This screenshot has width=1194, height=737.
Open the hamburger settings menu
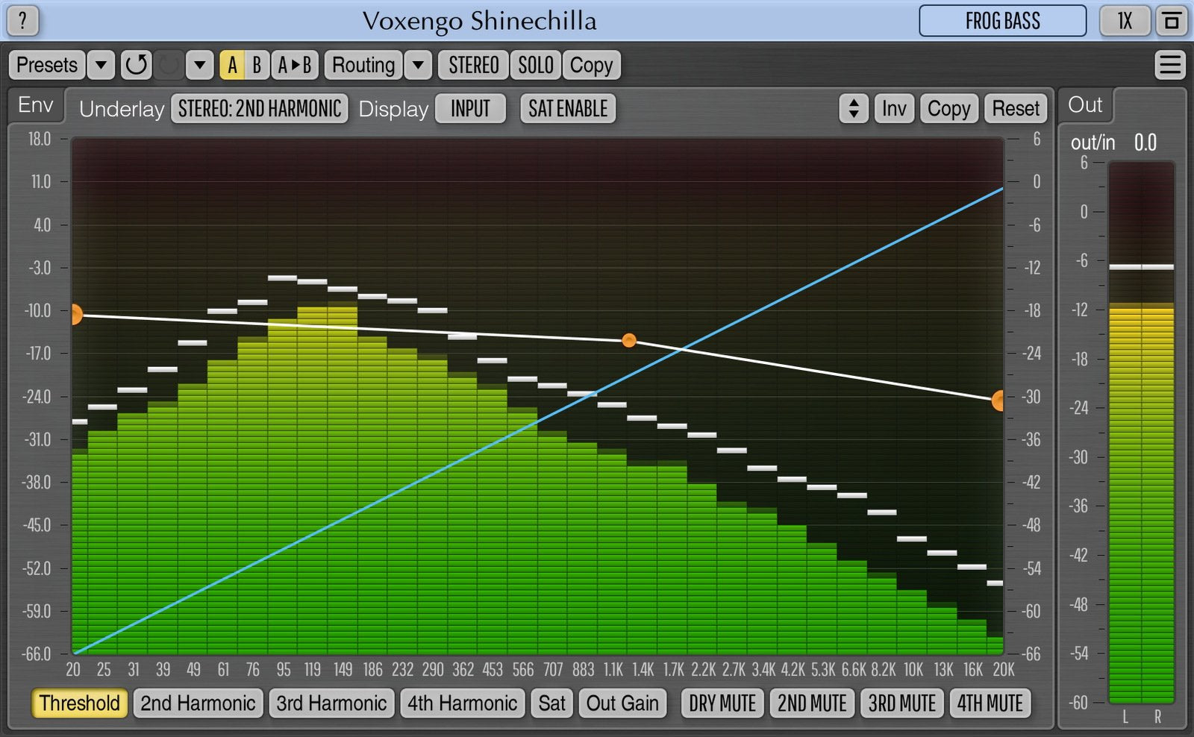click(x=1169, y=65)
